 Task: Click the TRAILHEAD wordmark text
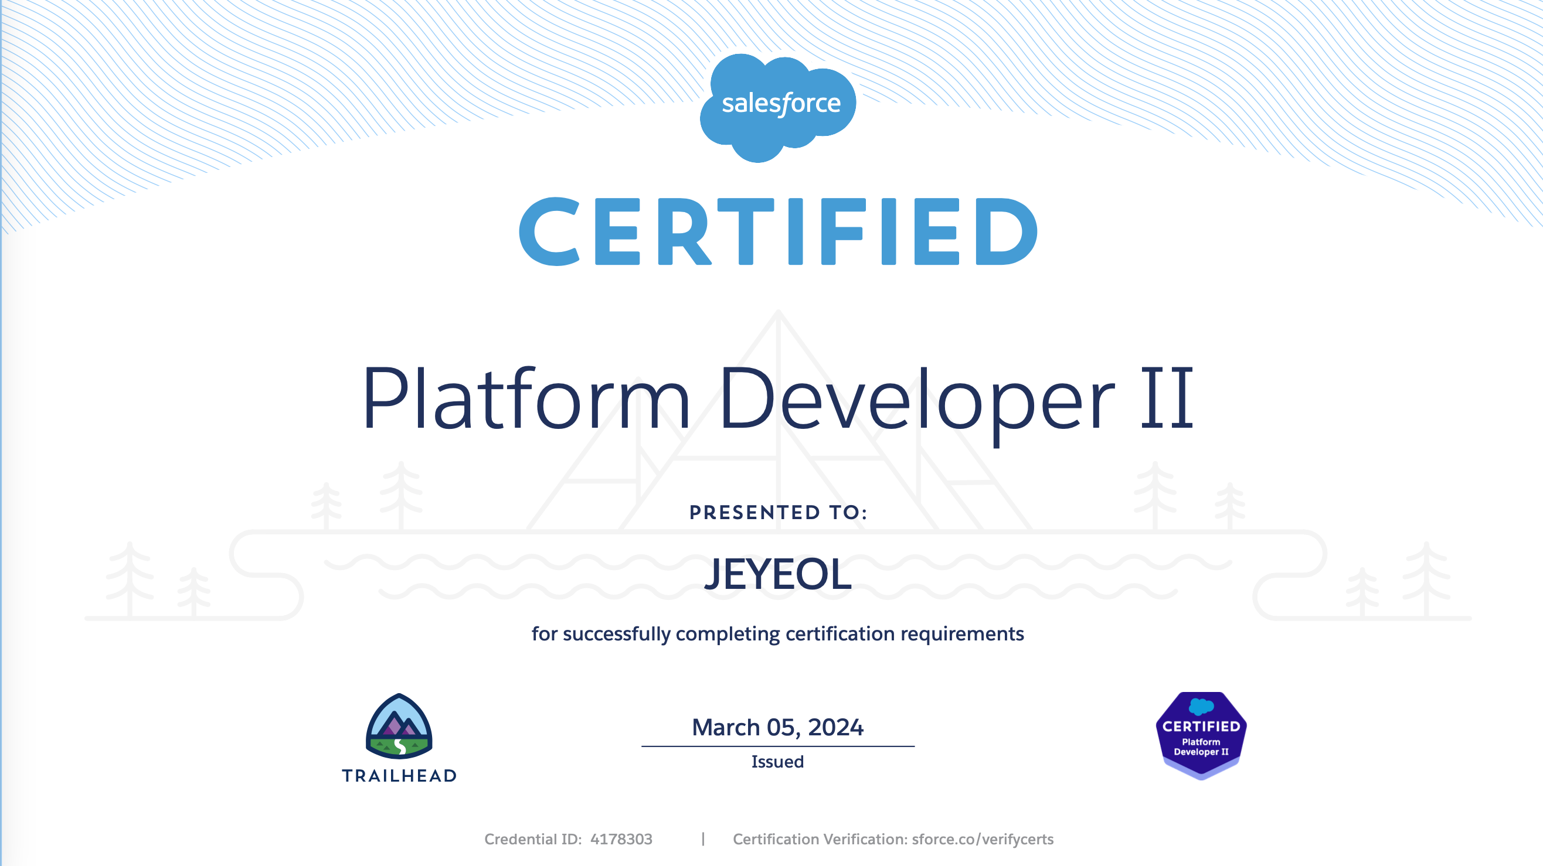[x=399, y=776]
